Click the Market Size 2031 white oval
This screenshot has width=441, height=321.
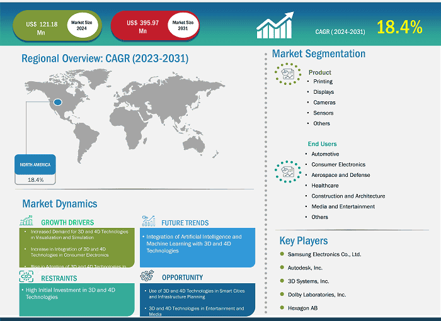[x=183, y=25]
